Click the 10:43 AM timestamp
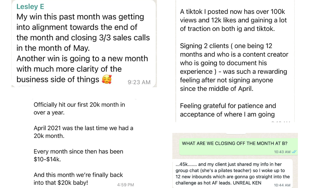Image resolution: width=335 pixels, height=188 pixels. coord(282,152)
